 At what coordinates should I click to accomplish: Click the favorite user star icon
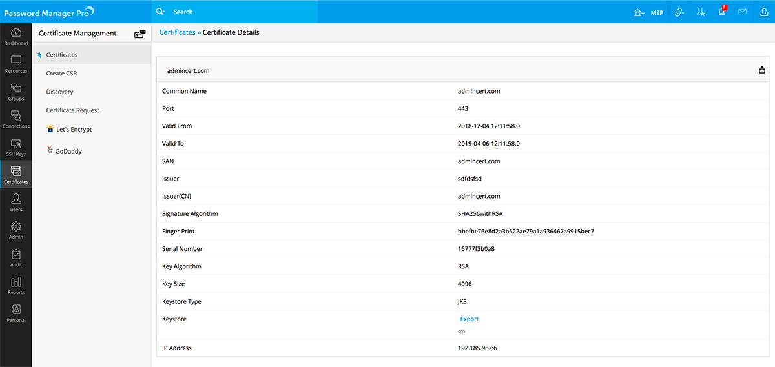[701, 12]
